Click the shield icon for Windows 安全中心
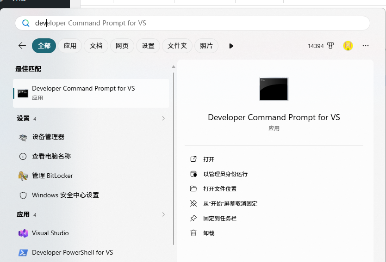 pyautogui.click(x=23, y=195)
